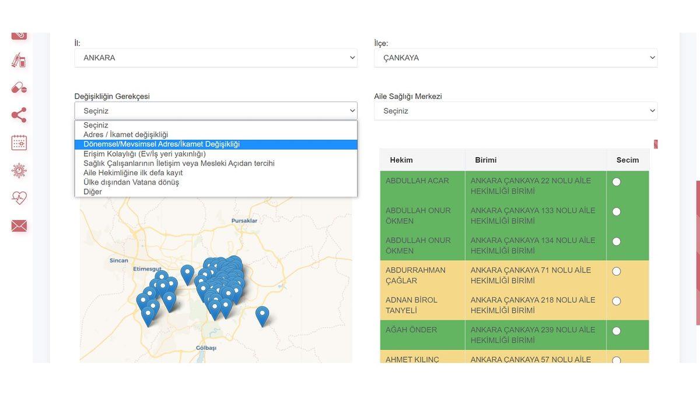Open the calendar appointments sidebar icon
Image resolution: width=700 pixels, height=393 pixels.
coord(19,143)
